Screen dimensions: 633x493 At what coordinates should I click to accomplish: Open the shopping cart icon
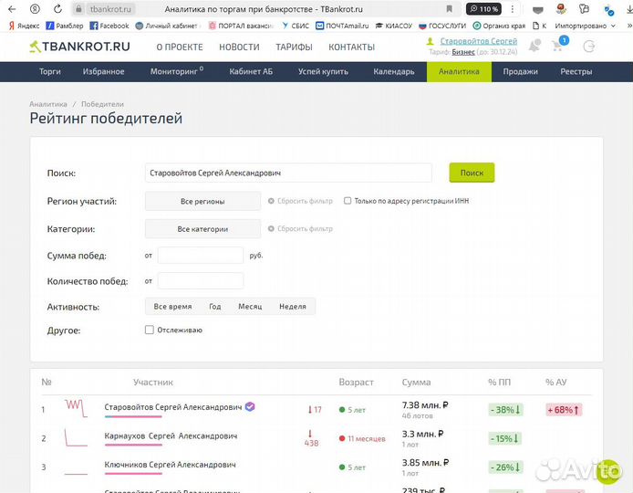pyautogui.click(x=559, y=45)
